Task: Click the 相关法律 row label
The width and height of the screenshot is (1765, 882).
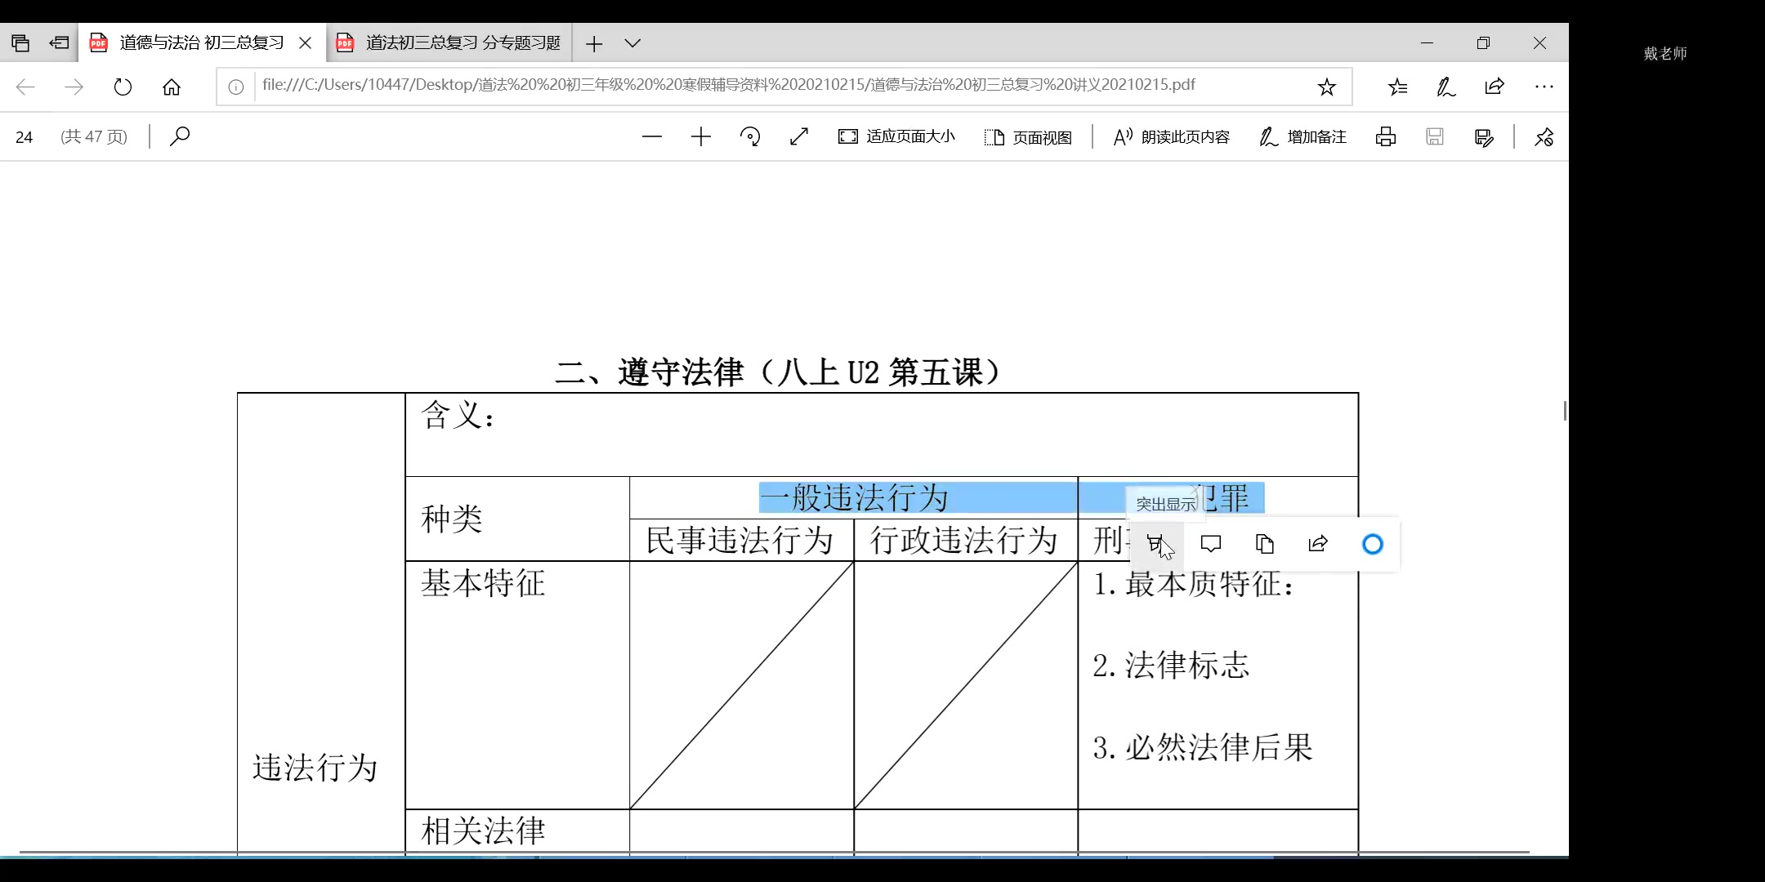Action: (x=484, y=831)
